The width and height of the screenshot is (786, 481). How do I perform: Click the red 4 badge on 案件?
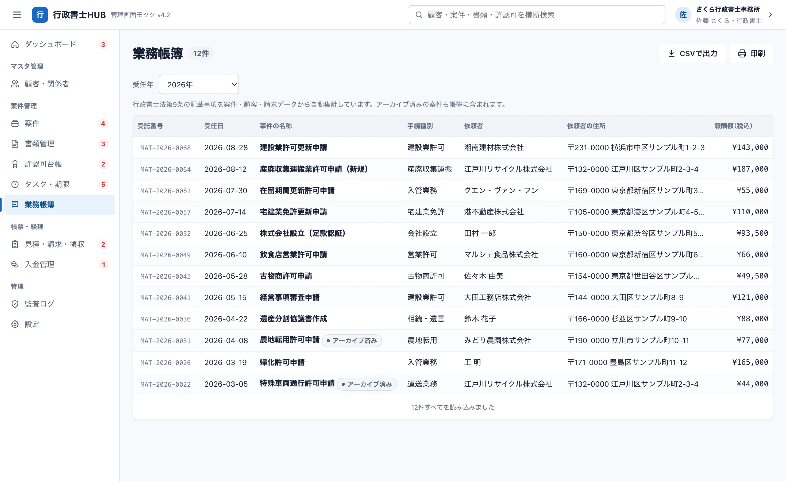pos(103,123)
